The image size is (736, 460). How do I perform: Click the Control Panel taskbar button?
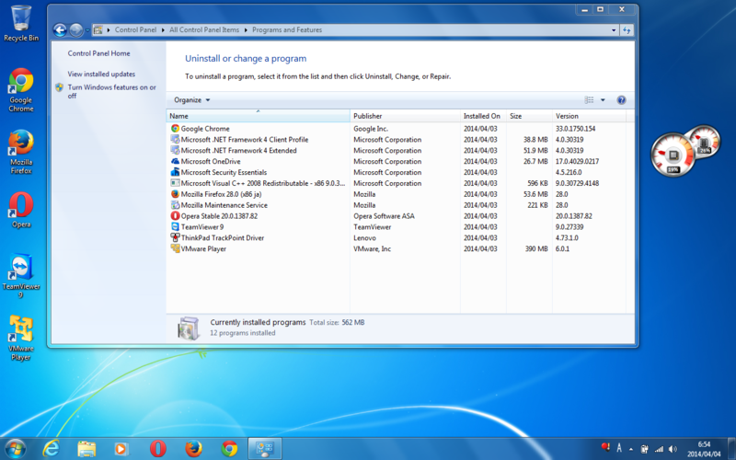265,449
